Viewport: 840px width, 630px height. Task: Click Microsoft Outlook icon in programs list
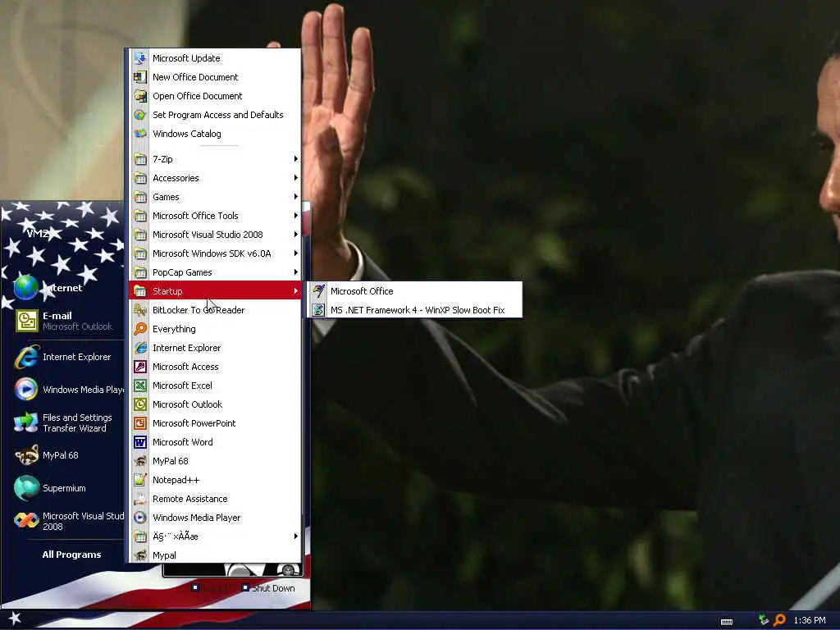tap(140, 404)
